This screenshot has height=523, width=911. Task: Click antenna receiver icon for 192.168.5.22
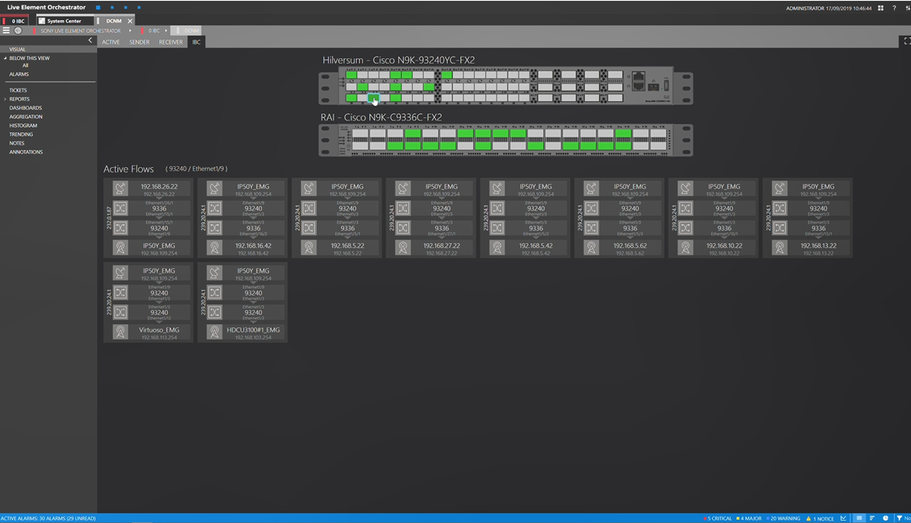pos(309,248)
